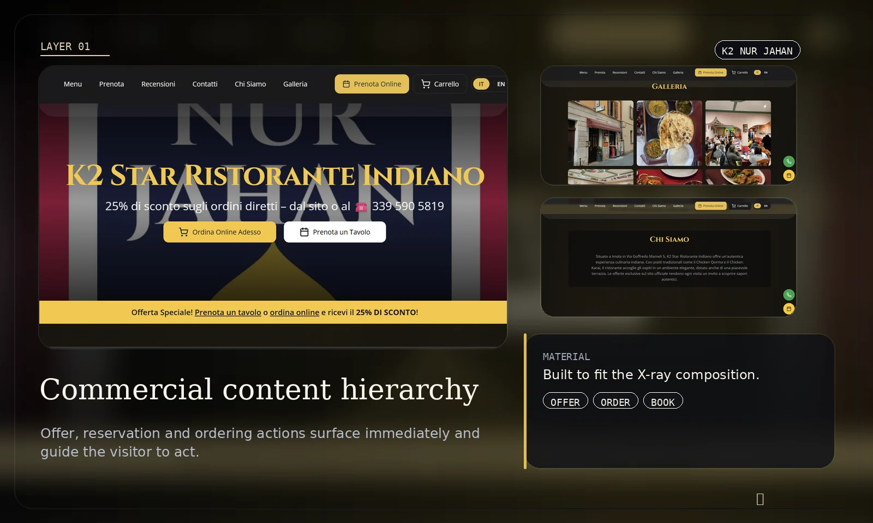Click the phone number 339 590 5819
This screenshot has height=523, width=873.
click(x=408, y=206)
